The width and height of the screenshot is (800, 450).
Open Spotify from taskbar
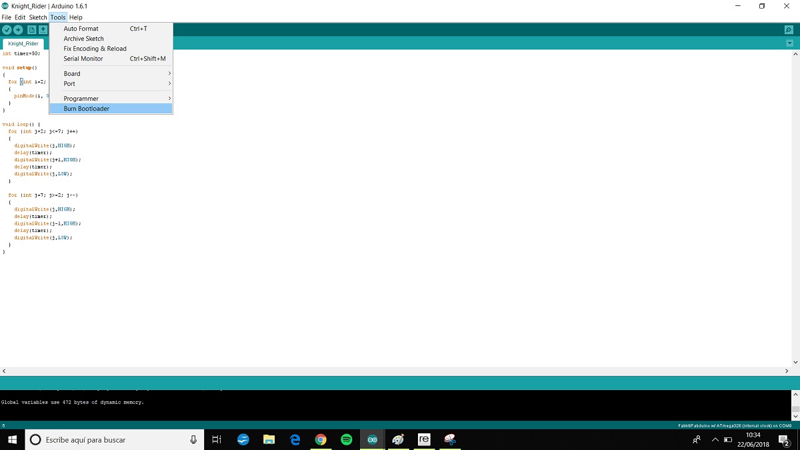[347, 439]
